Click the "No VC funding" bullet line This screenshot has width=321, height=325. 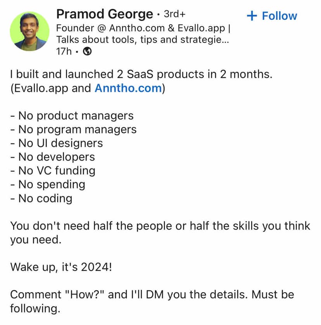tap(53, 171)
